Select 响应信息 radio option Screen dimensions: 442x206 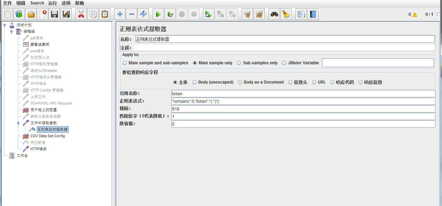pos(361,82)
